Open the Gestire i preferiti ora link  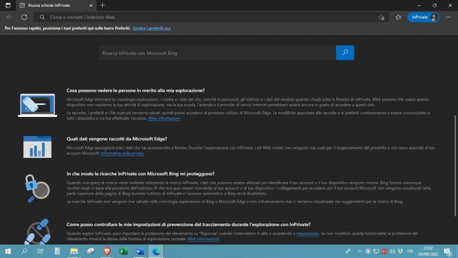[x=151, y=28]
